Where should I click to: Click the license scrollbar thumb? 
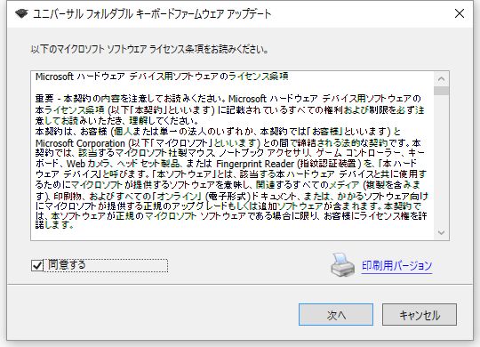(441, 91)
